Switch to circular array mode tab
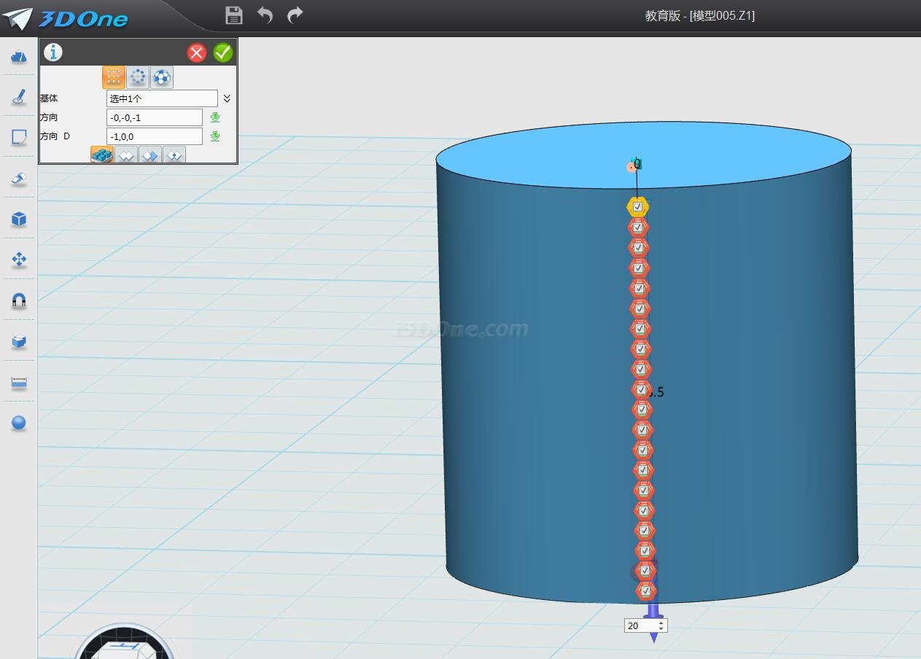The width and height of the screenshot is (921, 659). pyautogui.click(x=137, y=77)
